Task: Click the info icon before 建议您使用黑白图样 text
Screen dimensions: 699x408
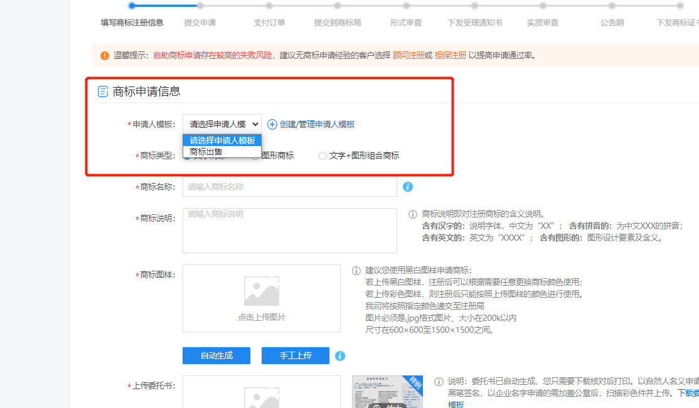Action: [x=356, y=271]
